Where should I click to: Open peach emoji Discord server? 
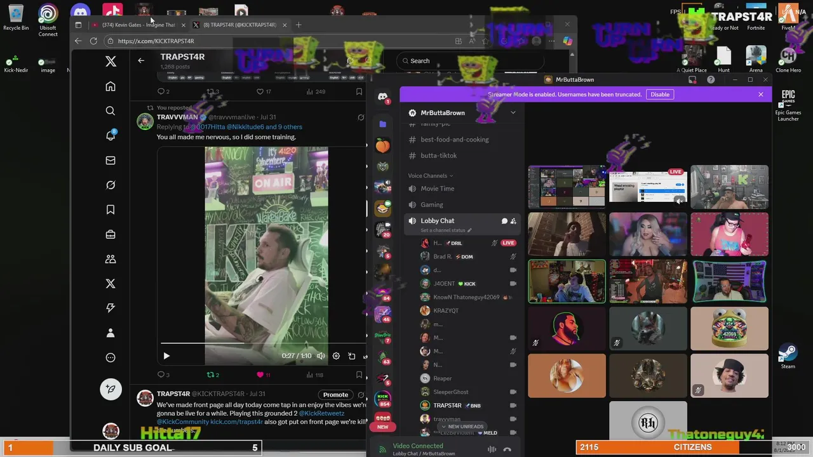pos(382,146)
